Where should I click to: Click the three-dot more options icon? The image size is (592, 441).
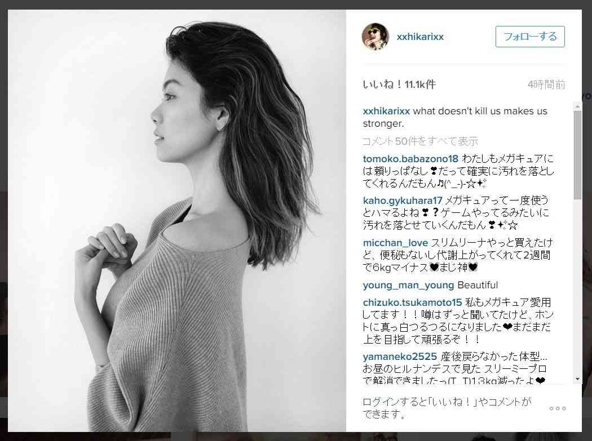558,408
